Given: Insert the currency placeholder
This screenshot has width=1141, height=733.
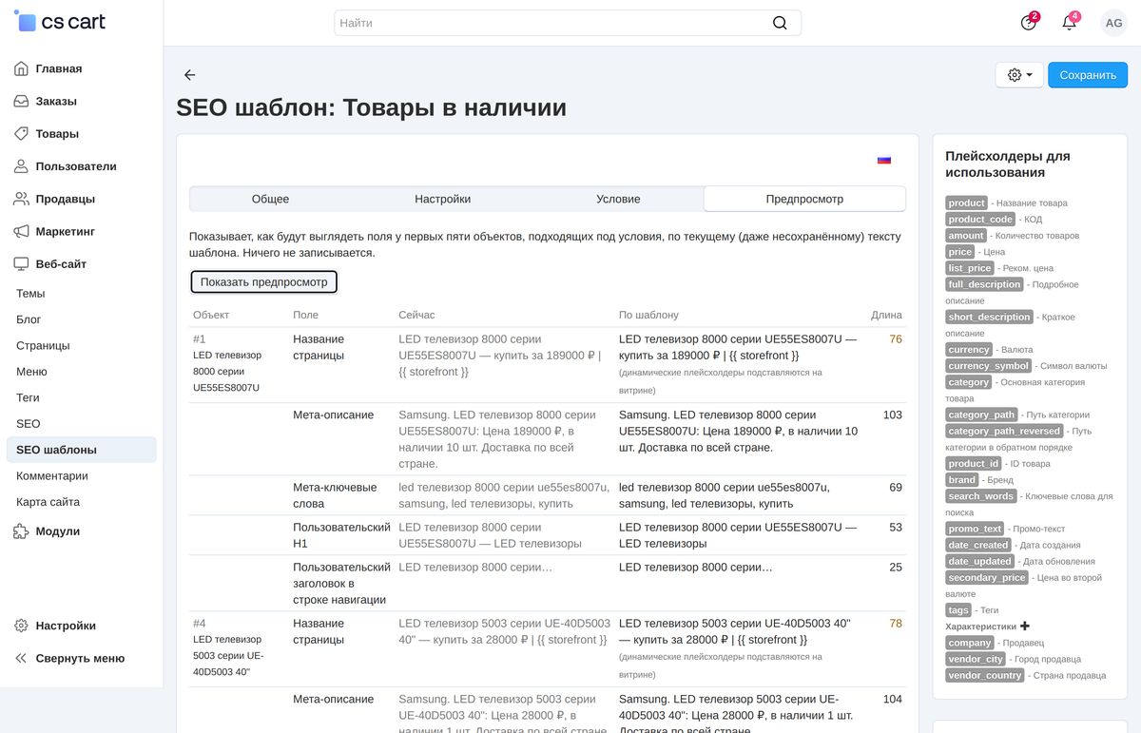Looking at the screenshot, I should 969,349.
